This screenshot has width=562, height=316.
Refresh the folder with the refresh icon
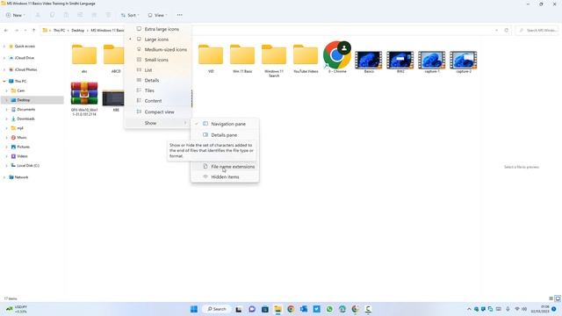click(506, 31)
